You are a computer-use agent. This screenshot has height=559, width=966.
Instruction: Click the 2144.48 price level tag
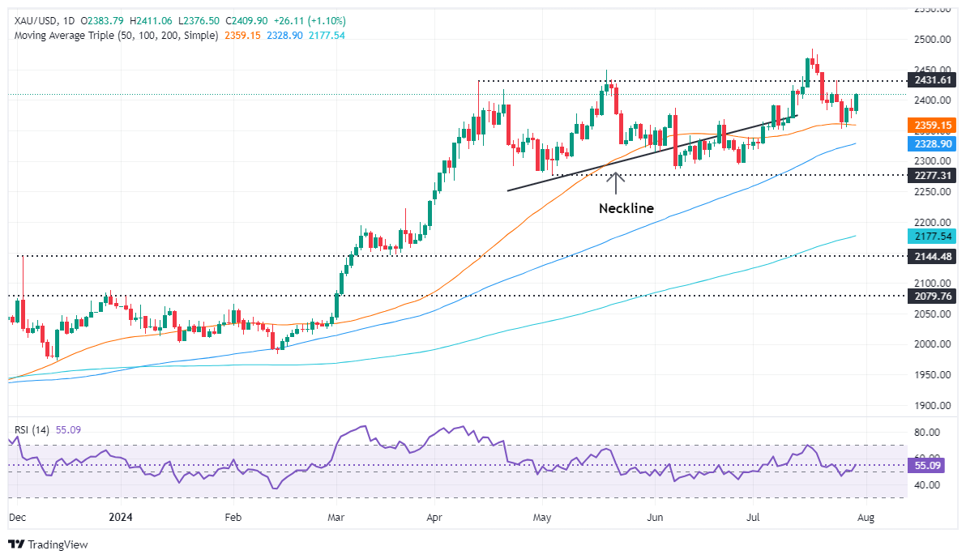933,256
